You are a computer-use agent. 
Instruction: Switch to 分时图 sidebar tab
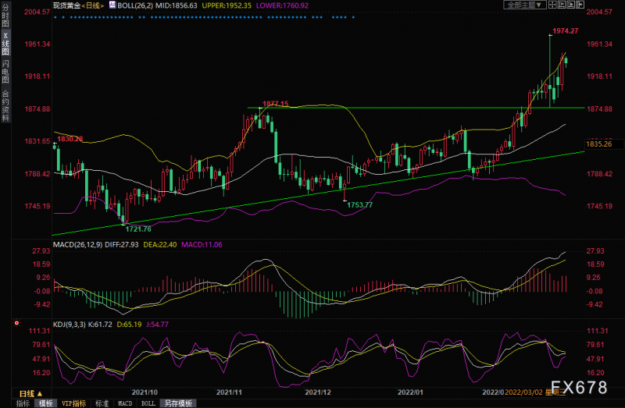point(5,18)
